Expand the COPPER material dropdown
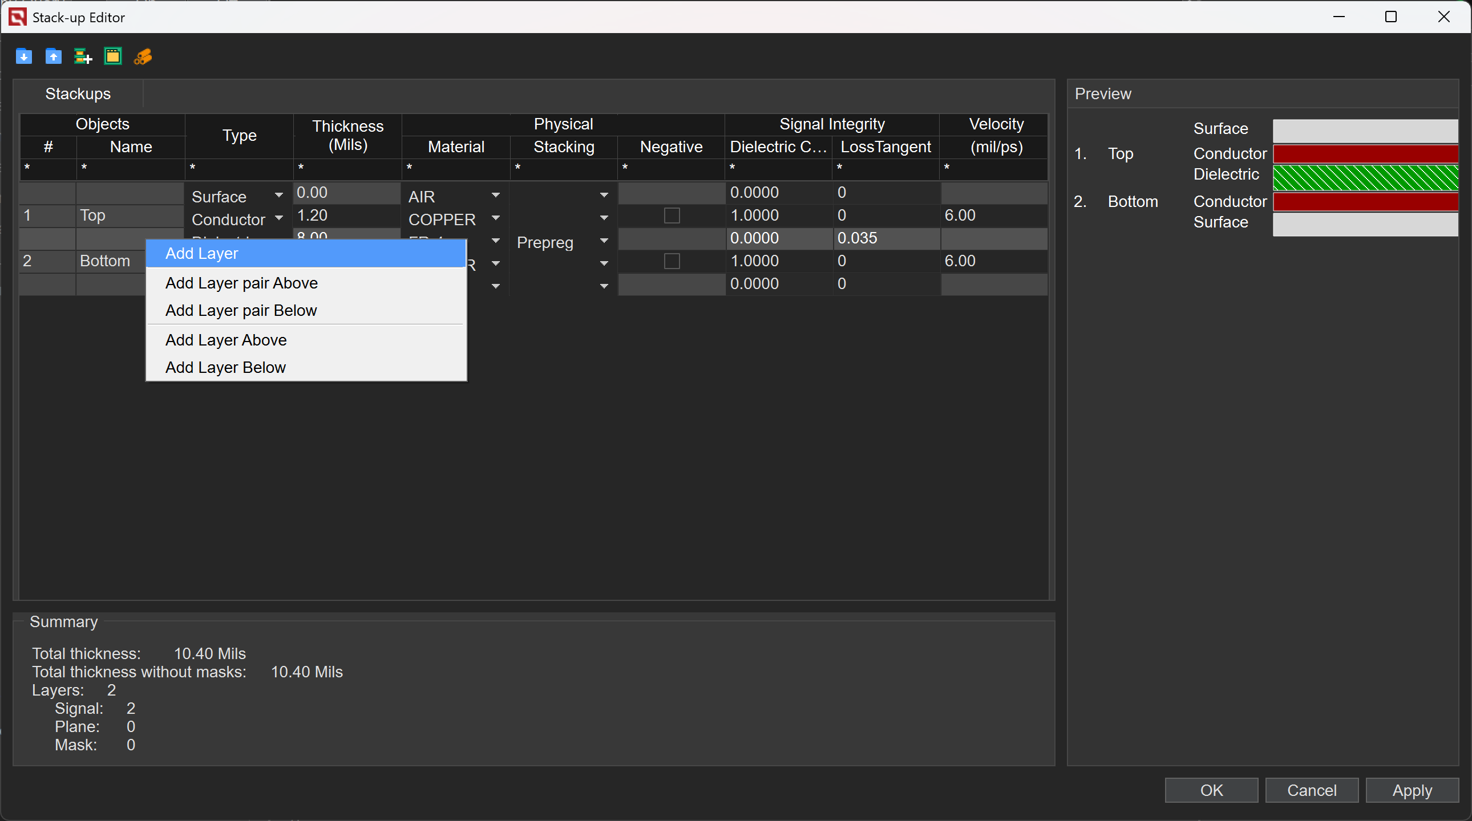This screenshot has width=1472, height=821. (x=495, y=218)
